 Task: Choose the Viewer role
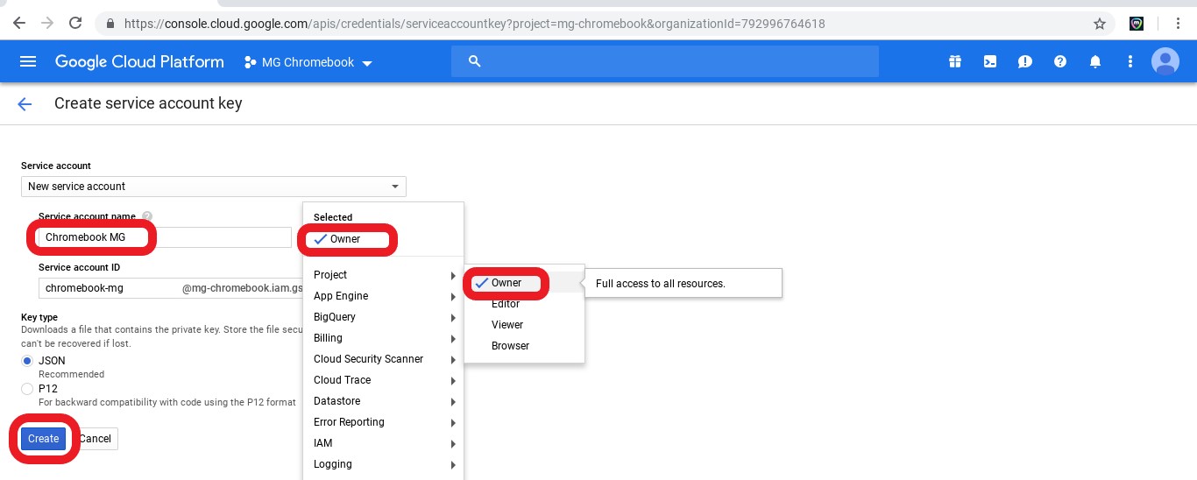tap(524, 325)
